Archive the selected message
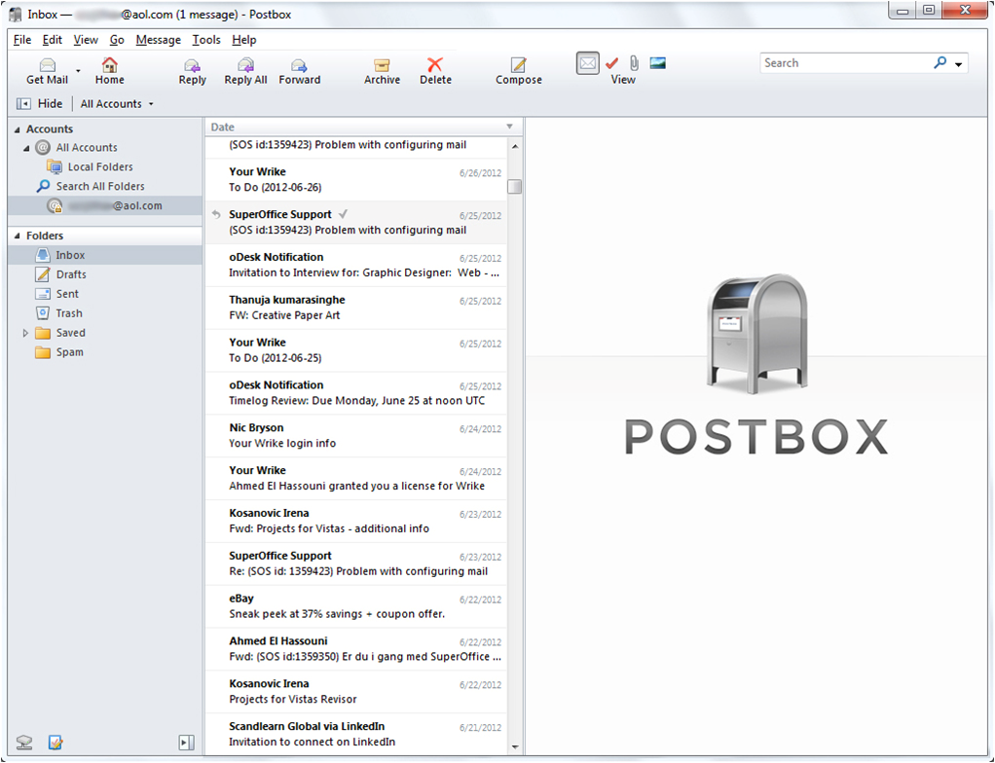The width and height of the screenshot is (995, 763). tap(382, 71)
